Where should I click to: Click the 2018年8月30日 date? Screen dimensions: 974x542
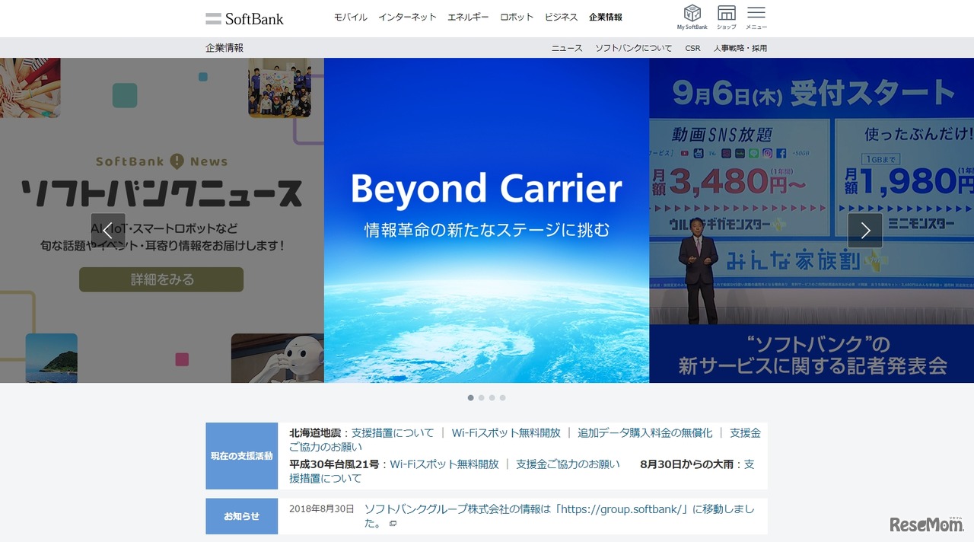(322, 509)
